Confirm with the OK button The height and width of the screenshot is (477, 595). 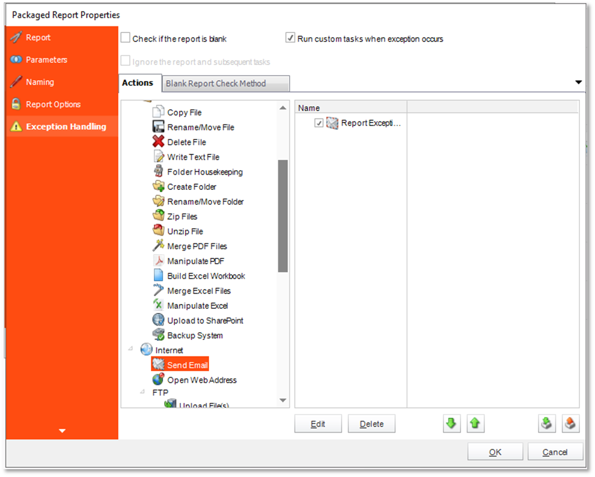[495, 452]
